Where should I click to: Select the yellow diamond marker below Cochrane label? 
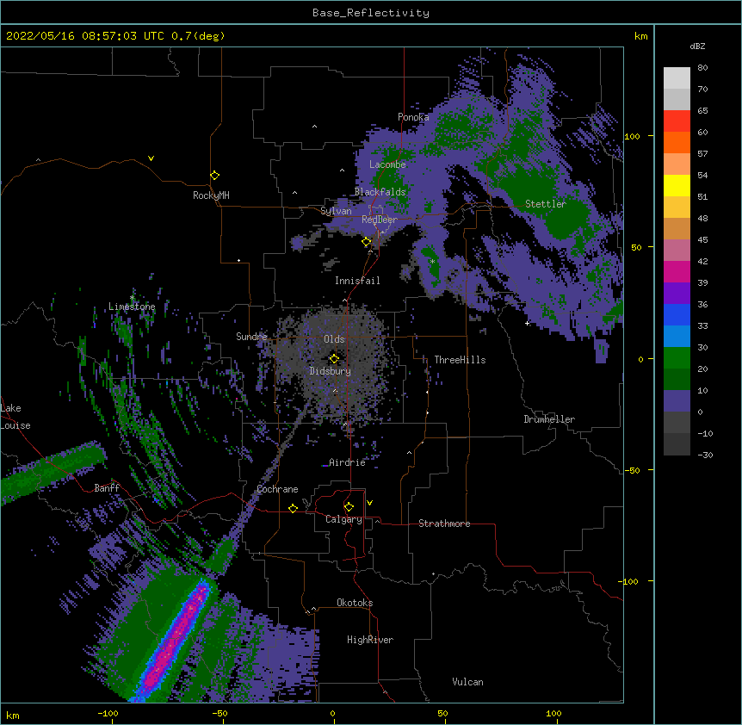tap(293, 508)
